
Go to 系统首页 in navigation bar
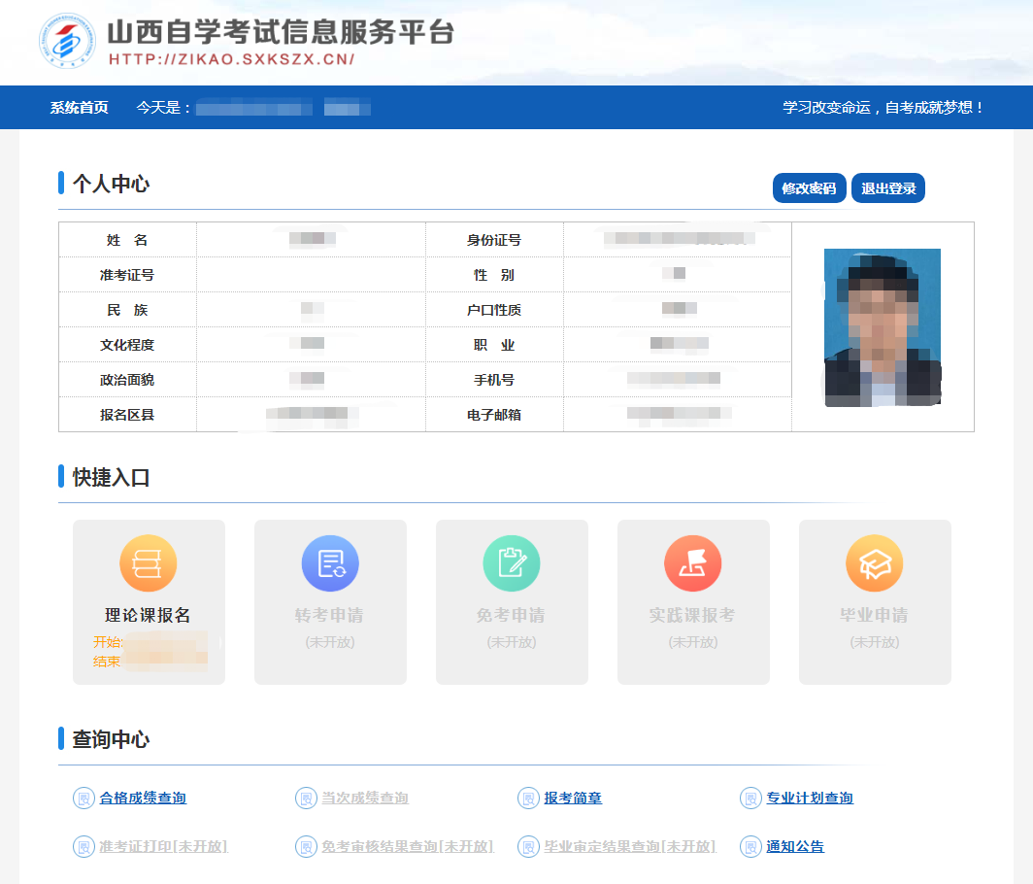[x=80, y=108]
